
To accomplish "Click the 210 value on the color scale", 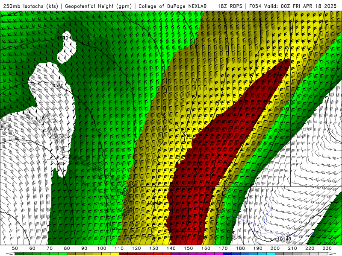I will pyautogui.click(x=292, y=248).
